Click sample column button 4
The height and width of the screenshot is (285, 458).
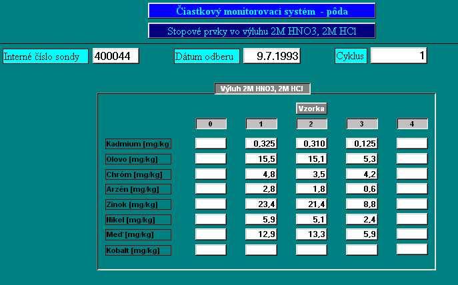click(x=412, y=124)
